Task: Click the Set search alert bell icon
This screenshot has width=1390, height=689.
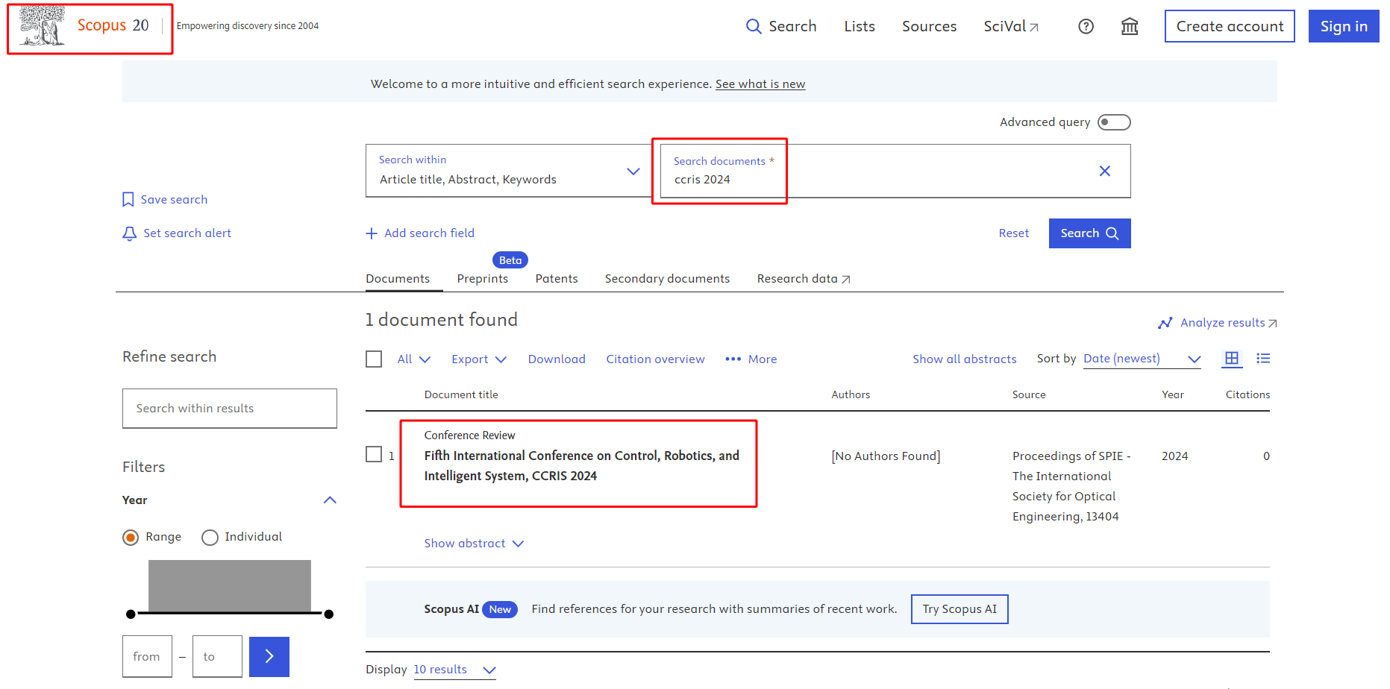Action: point(130,233)
